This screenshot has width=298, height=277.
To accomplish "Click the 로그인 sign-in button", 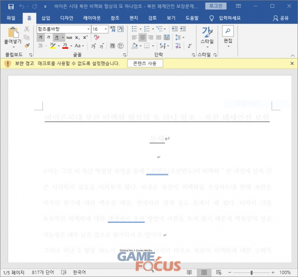I will pos(215,6).
